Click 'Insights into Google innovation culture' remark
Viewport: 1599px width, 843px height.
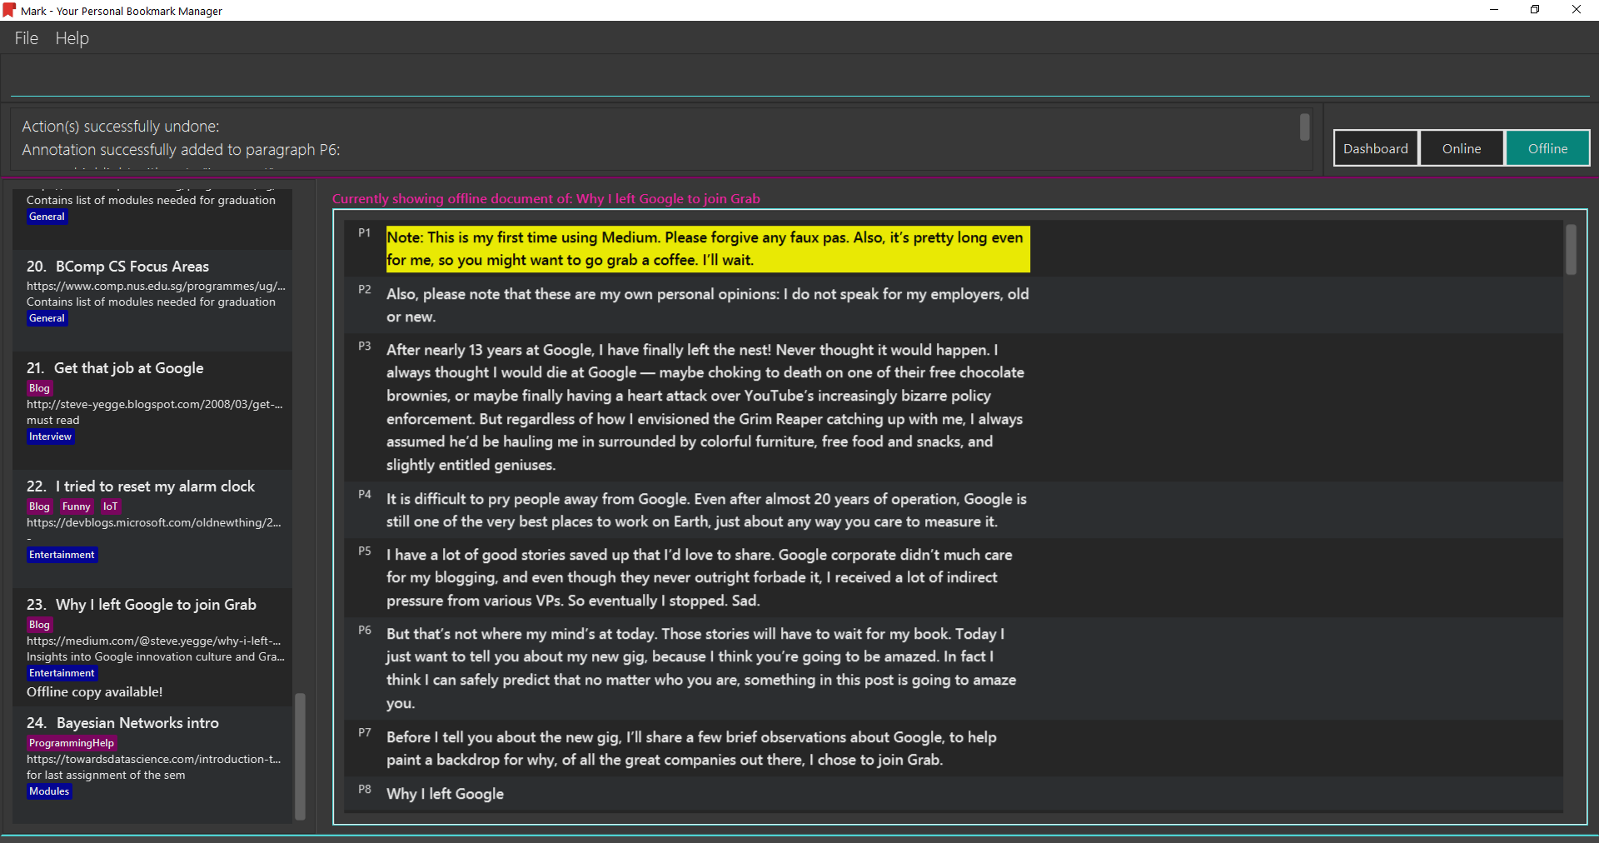156,657
